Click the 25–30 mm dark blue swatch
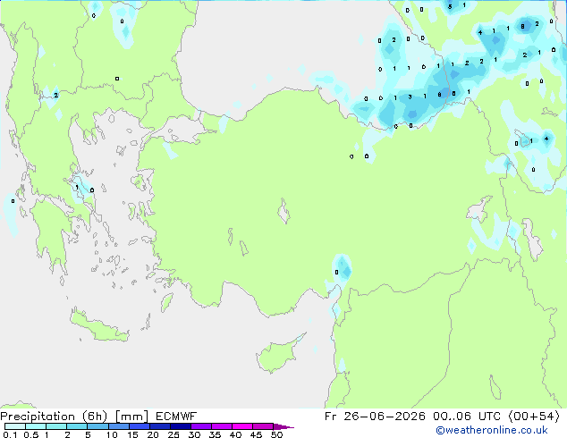Viewport: 567px width, 438px height. [x=181, y=426]
